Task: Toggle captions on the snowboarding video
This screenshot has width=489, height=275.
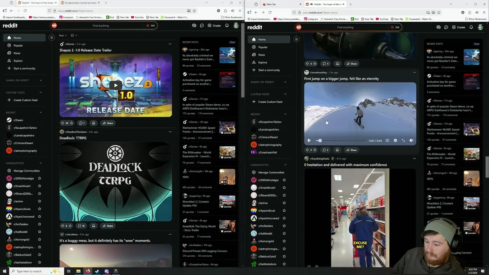Action: (387, 141)
